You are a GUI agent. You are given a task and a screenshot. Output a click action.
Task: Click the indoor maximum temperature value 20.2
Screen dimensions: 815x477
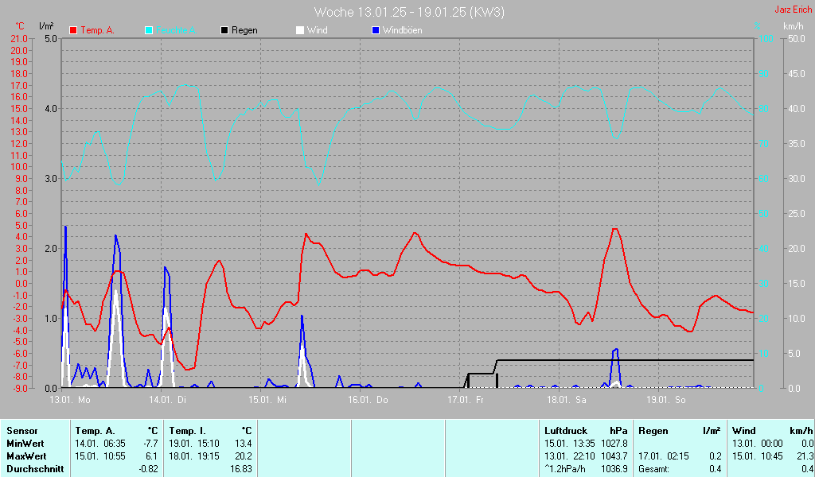244,456
